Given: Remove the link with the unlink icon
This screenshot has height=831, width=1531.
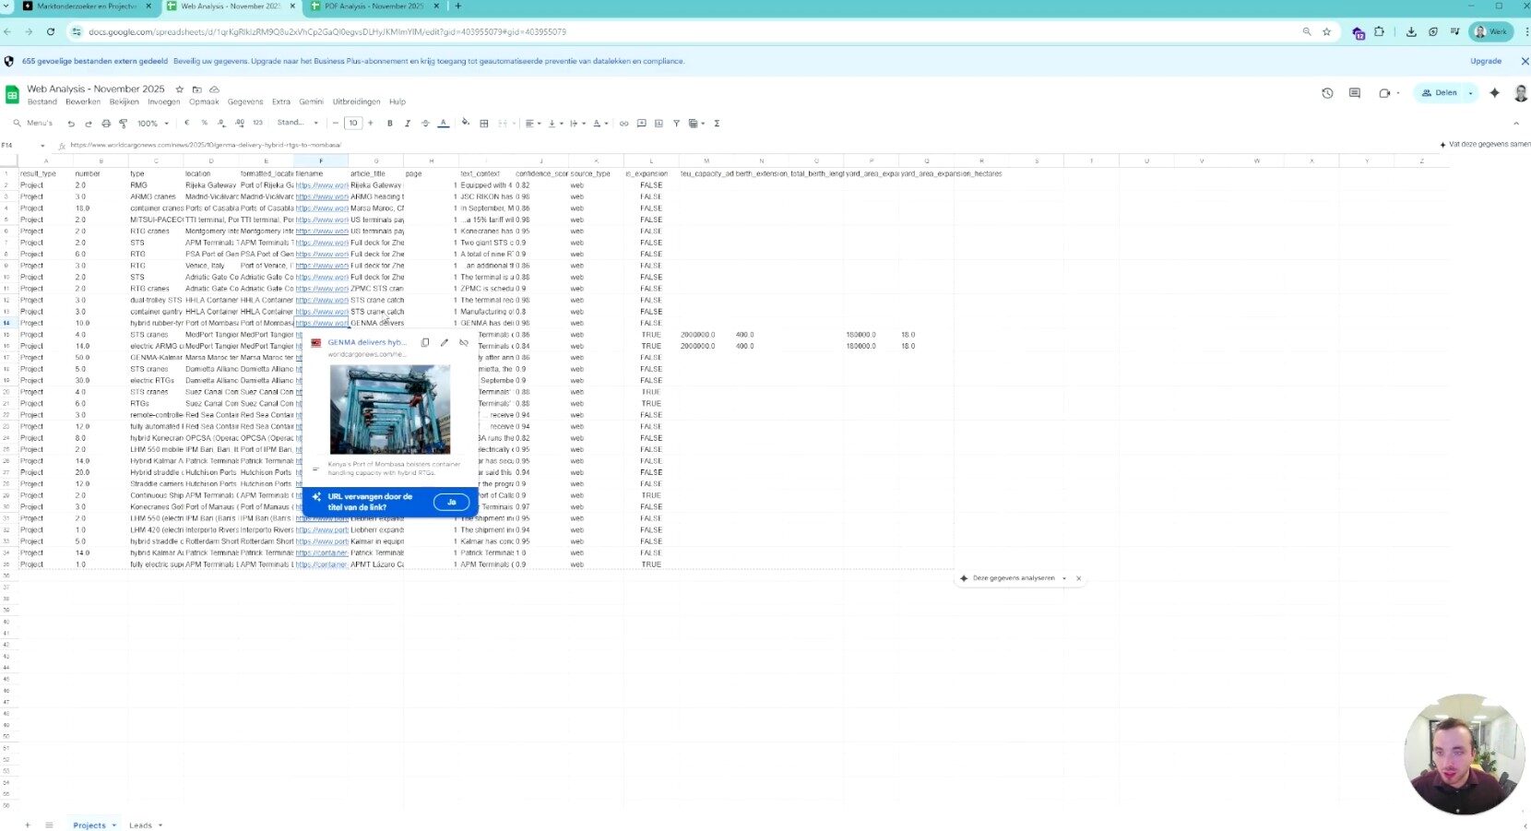Looking at the screenshot, I should pos(464,342).
